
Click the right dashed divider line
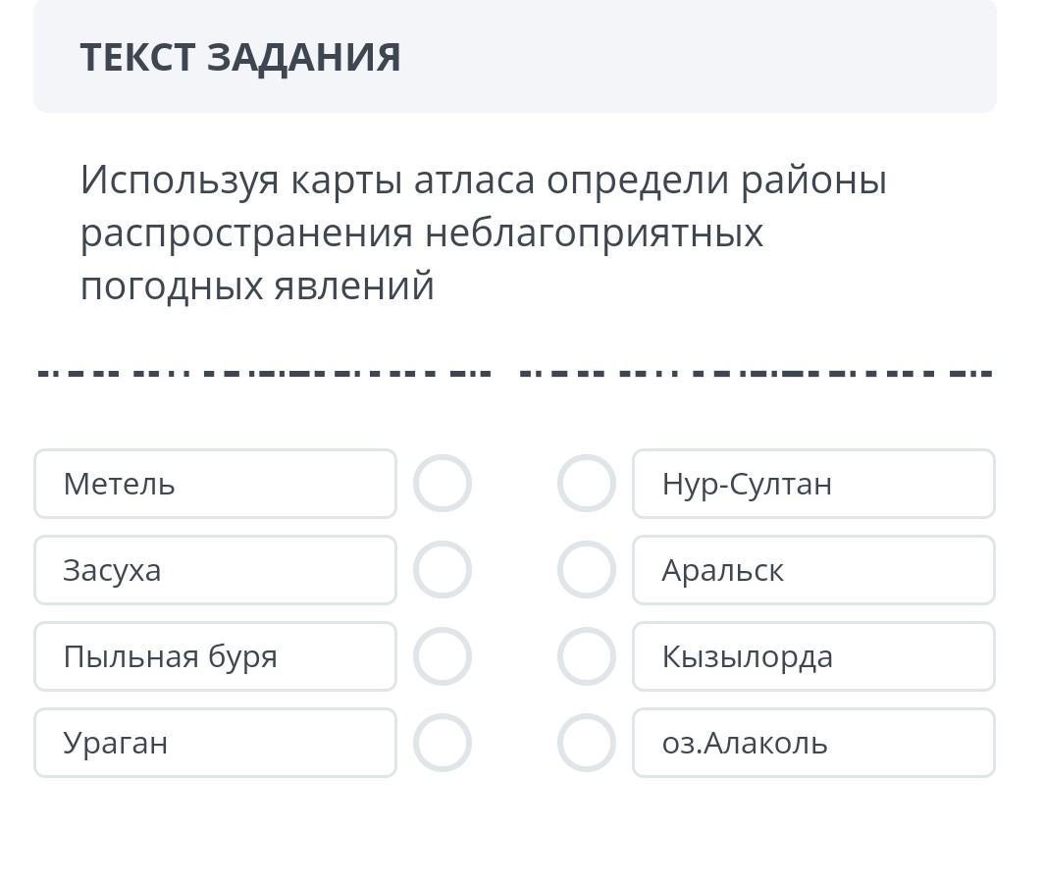(x=756, y=373)
